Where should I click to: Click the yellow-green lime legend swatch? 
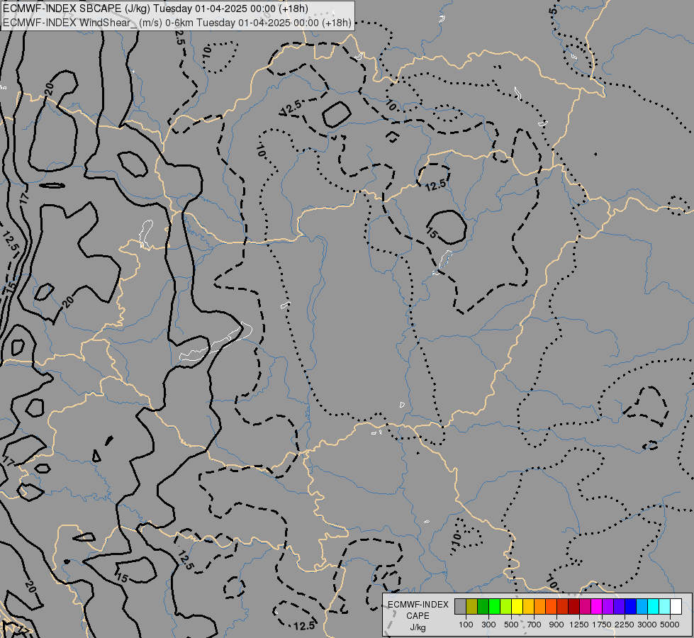[x=506, y=606]
